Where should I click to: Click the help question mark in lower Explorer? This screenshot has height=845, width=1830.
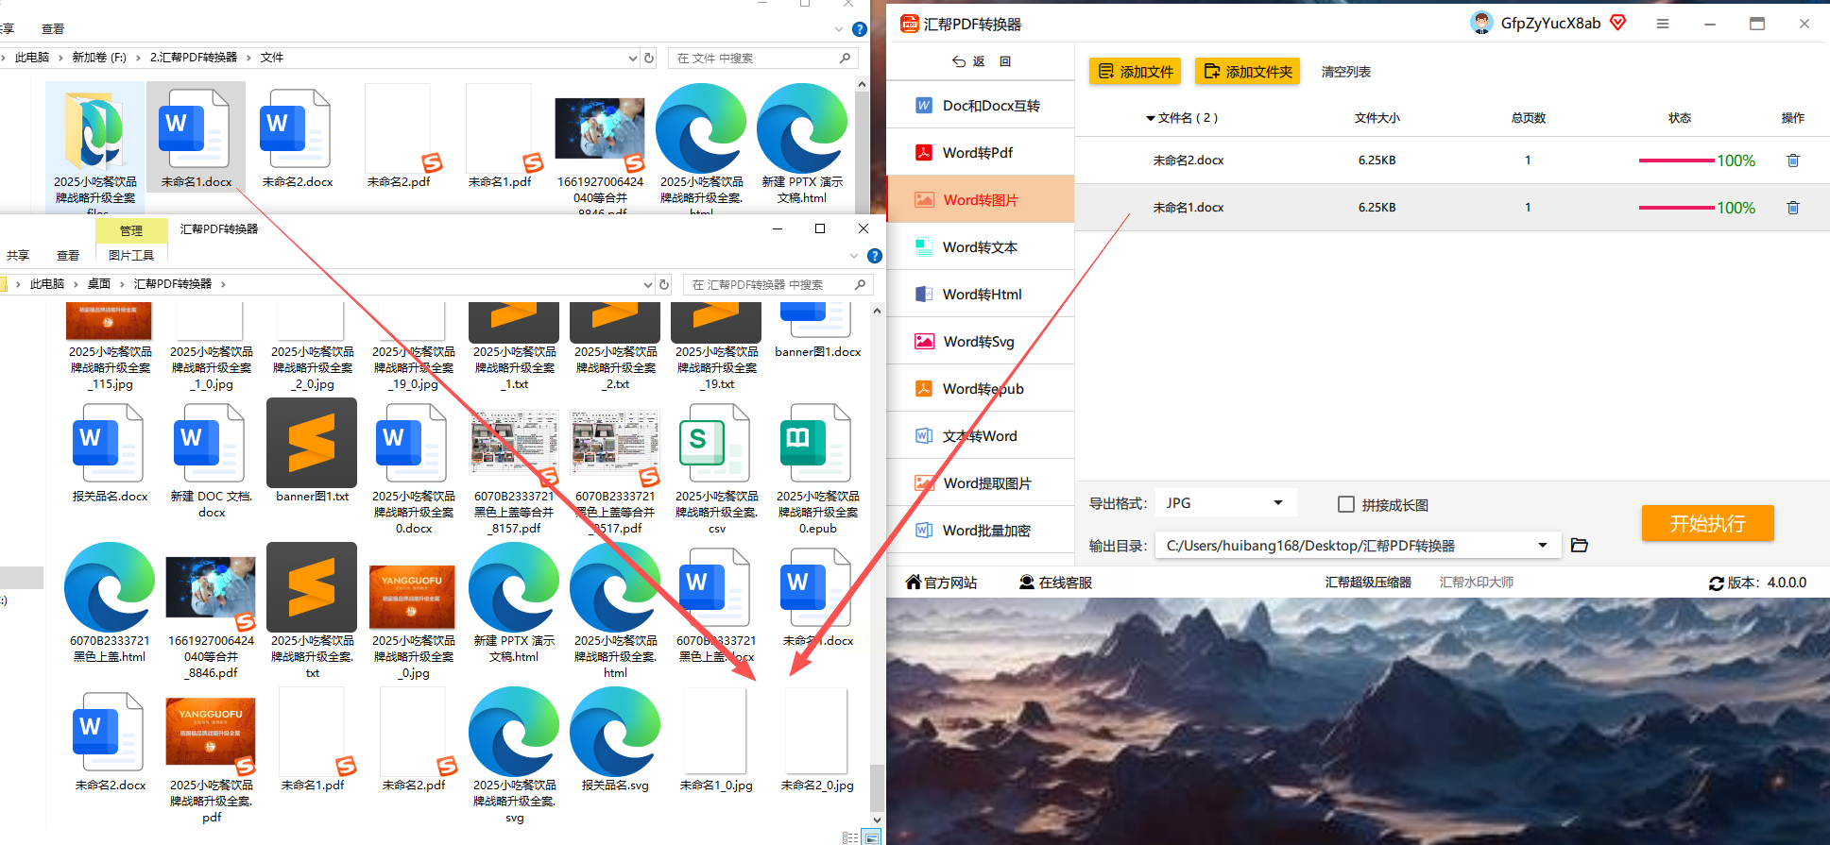point(875,256)
